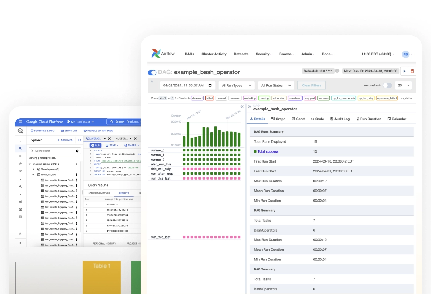Open the FB user avatar menu

coord(405,54)
